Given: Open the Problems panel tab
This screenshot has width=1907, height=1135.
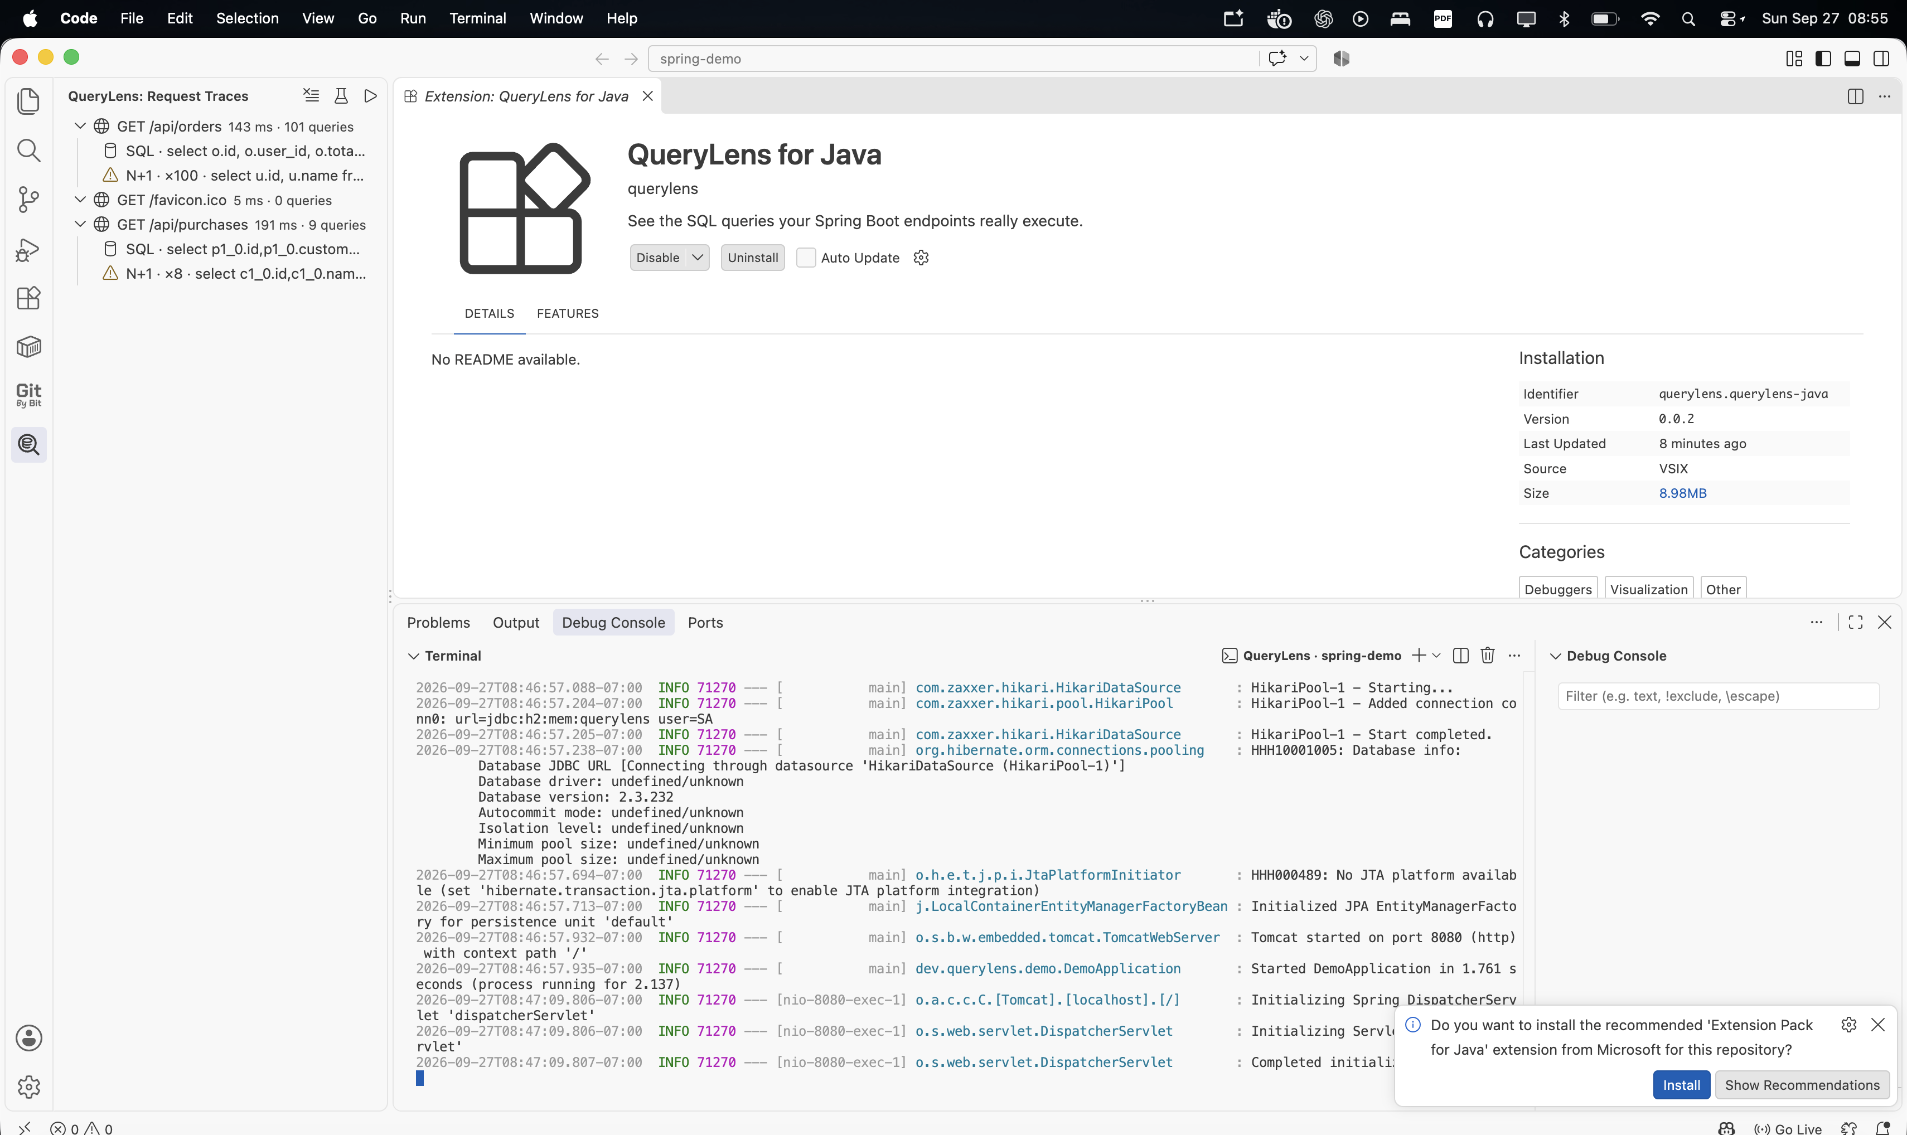Looking at the screenshot, I should [438, 623].
